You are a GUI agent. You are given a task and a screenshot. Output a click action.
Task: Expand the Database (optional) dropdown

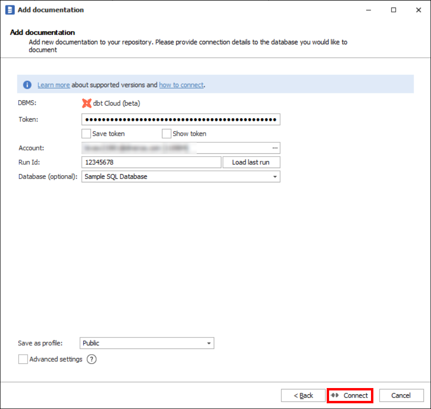(x=275, y=177)
